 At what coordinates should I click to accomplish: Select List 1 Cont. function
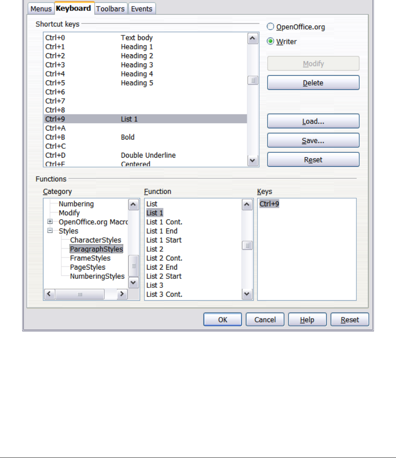pyautogui.click(x=164, y=222)
